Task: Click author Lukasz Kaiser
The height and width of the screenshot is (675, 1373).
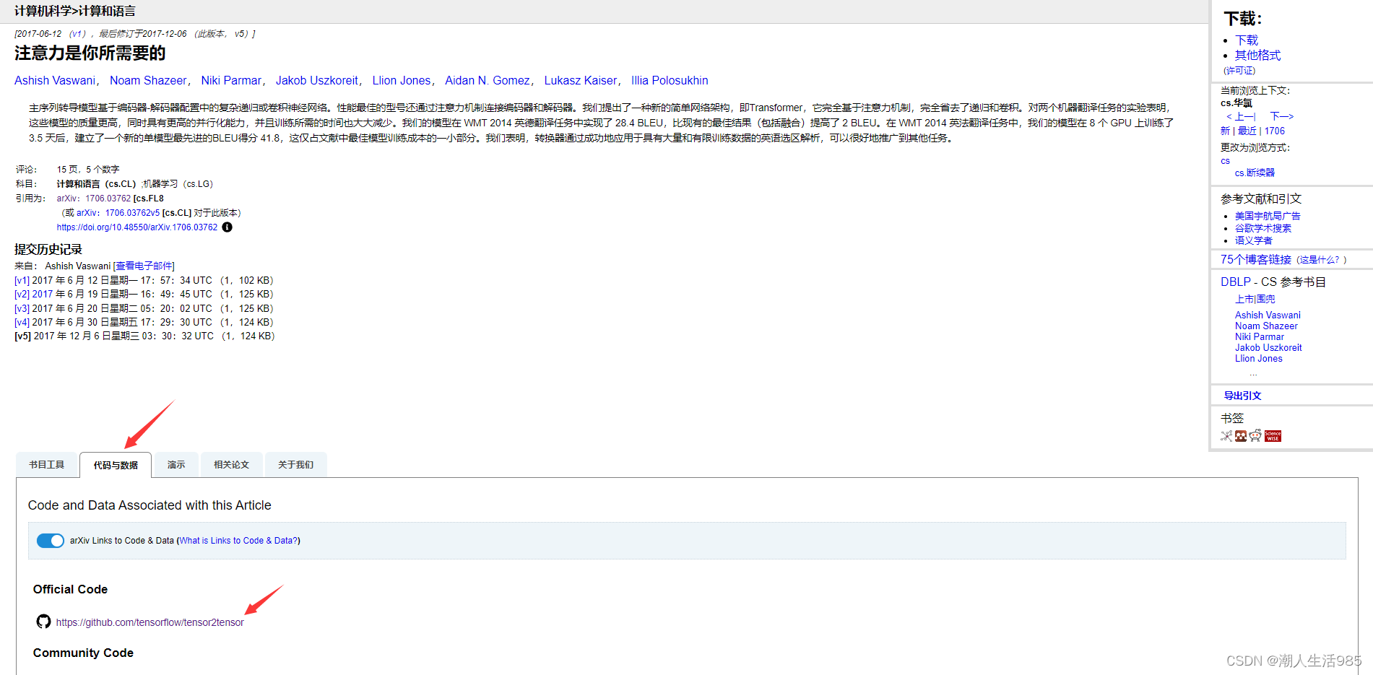Action: (x=581, y=81)
